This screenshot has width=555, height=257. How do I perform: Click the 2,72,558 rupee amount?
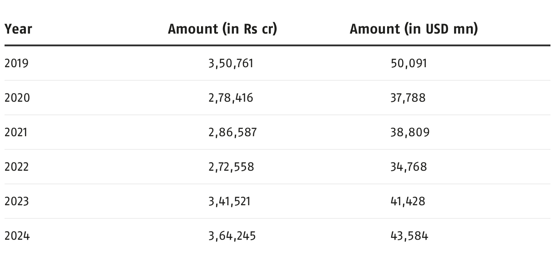[x=231, y=167]
